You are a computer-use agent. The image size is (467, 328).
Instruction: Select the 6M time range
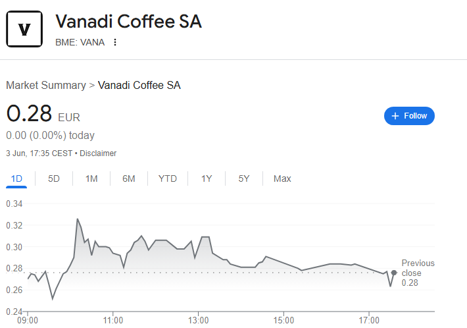[129, 178]
